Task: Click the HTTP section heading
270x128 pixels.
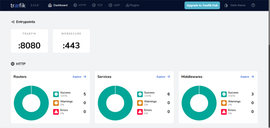Action: click(21, 64)
